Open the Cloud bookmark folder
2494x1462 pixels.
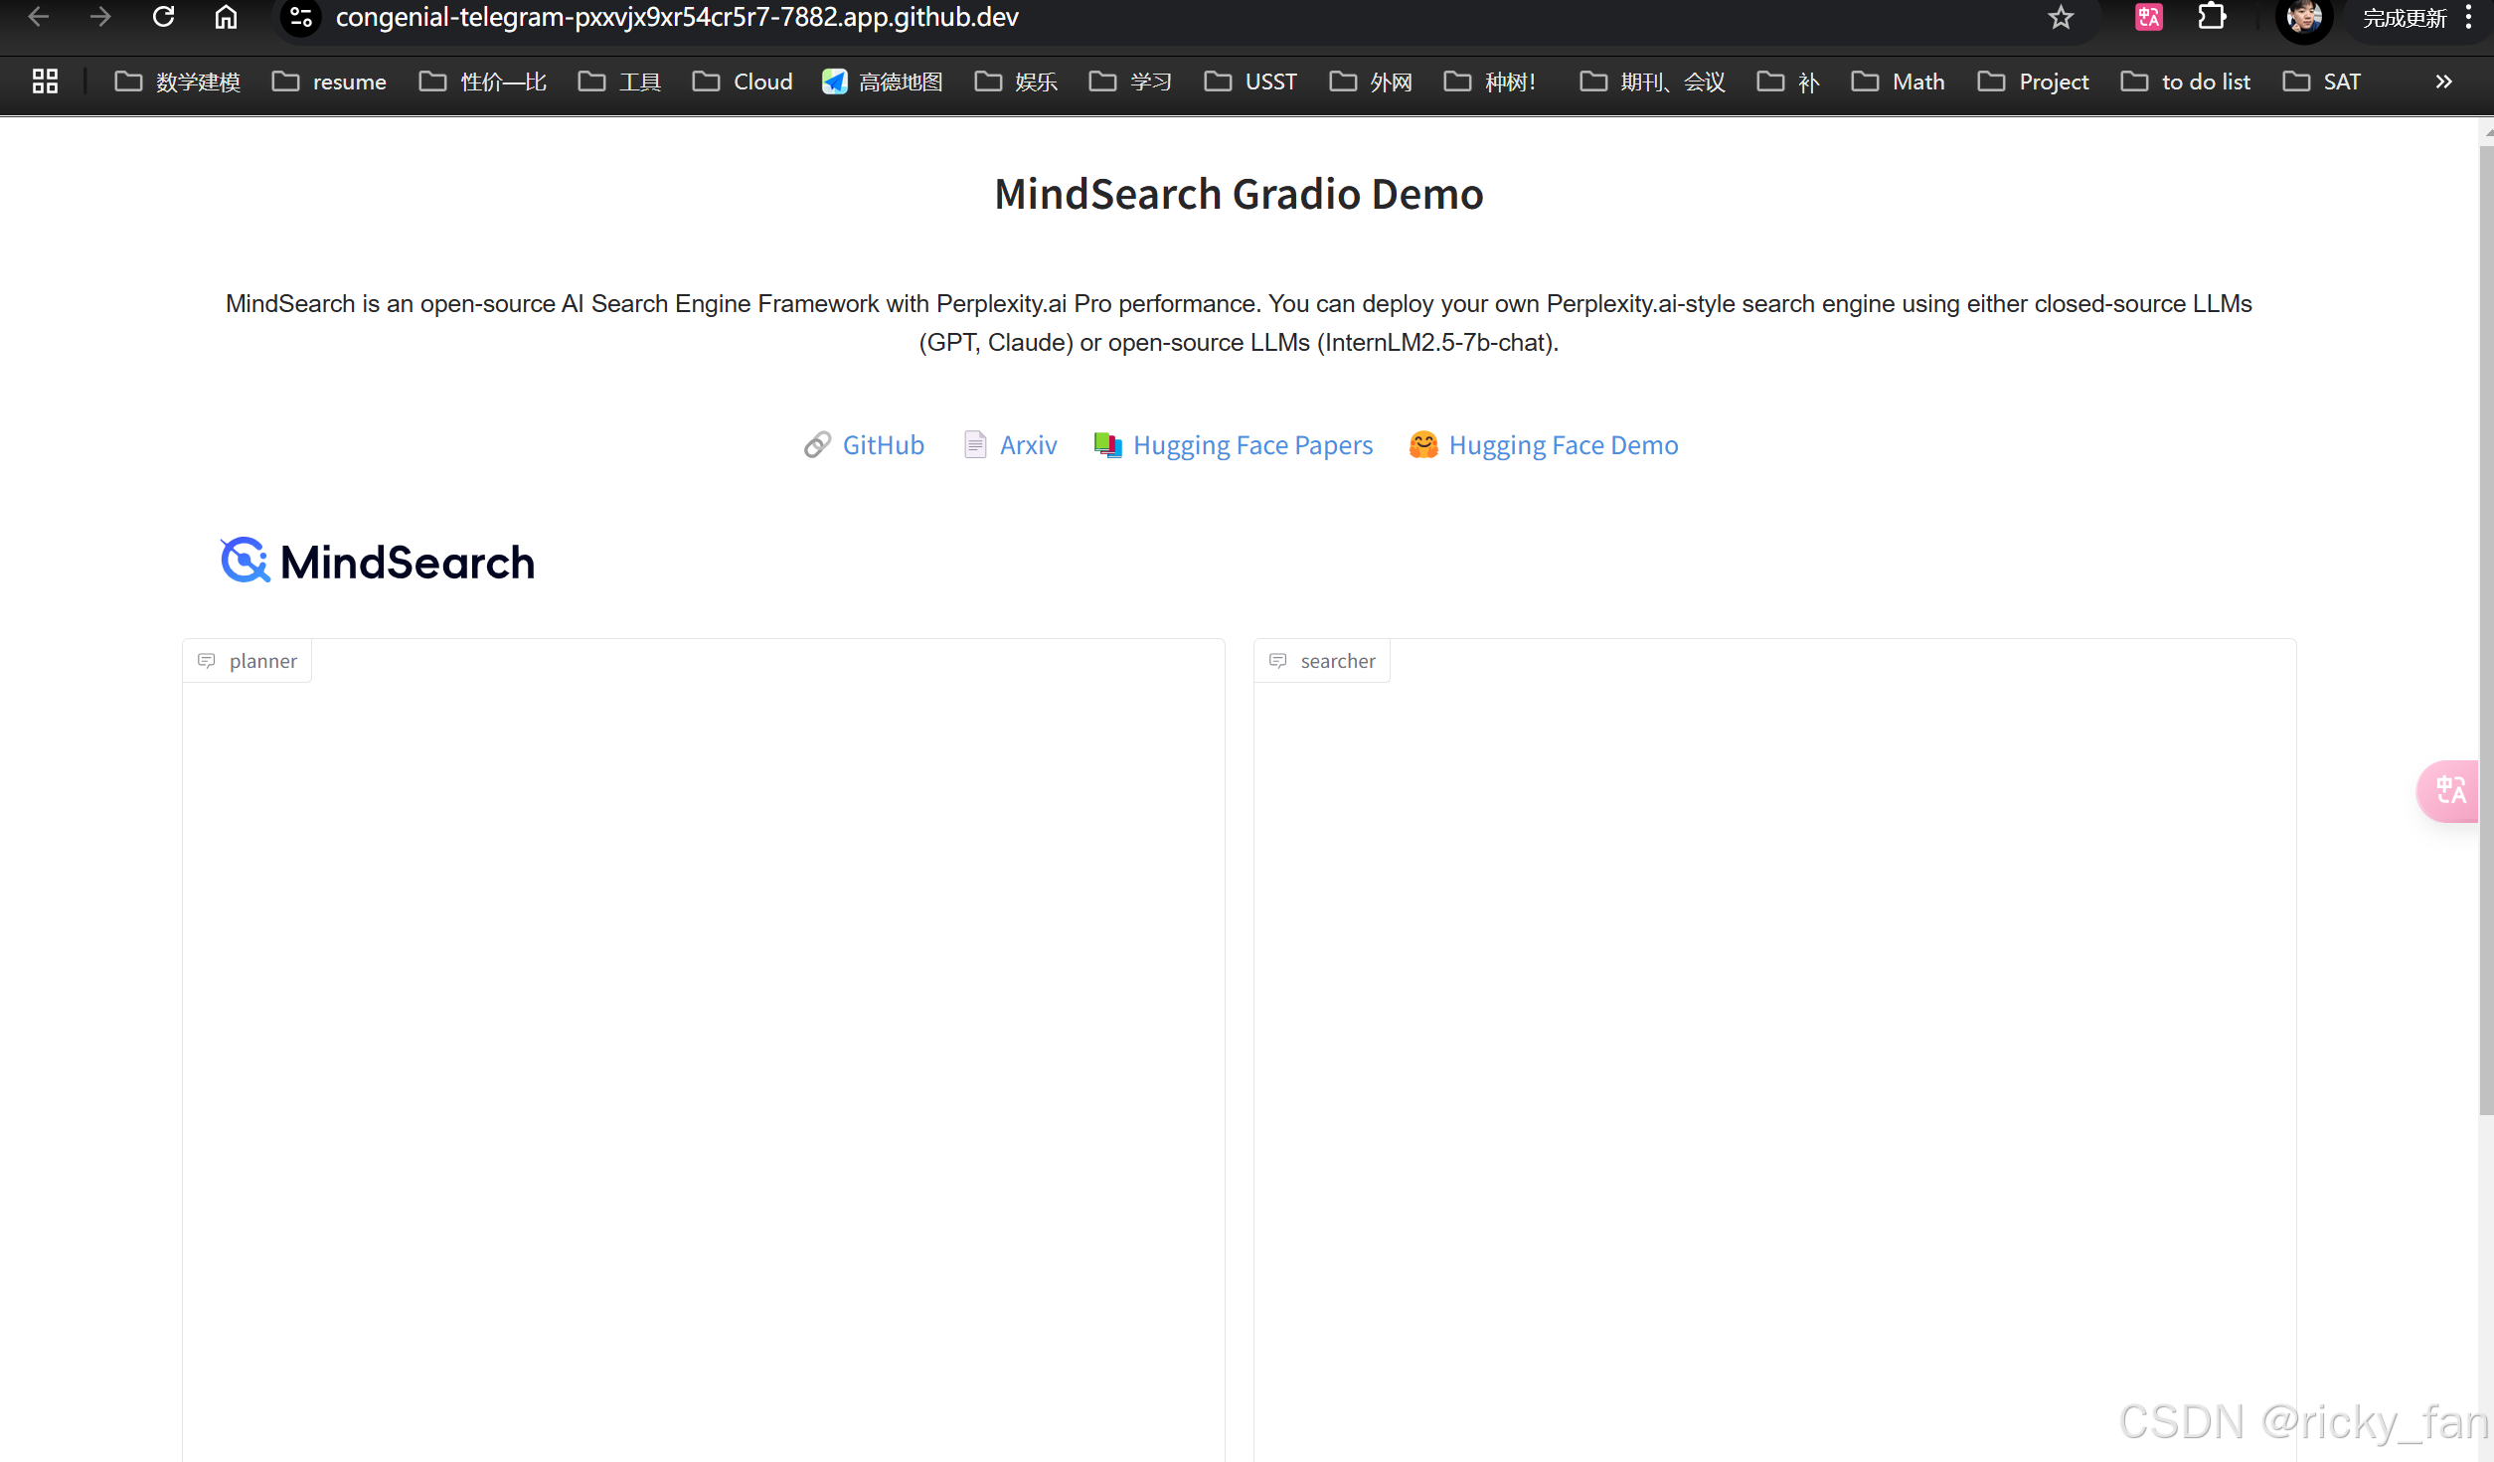[x=743, y=81]
